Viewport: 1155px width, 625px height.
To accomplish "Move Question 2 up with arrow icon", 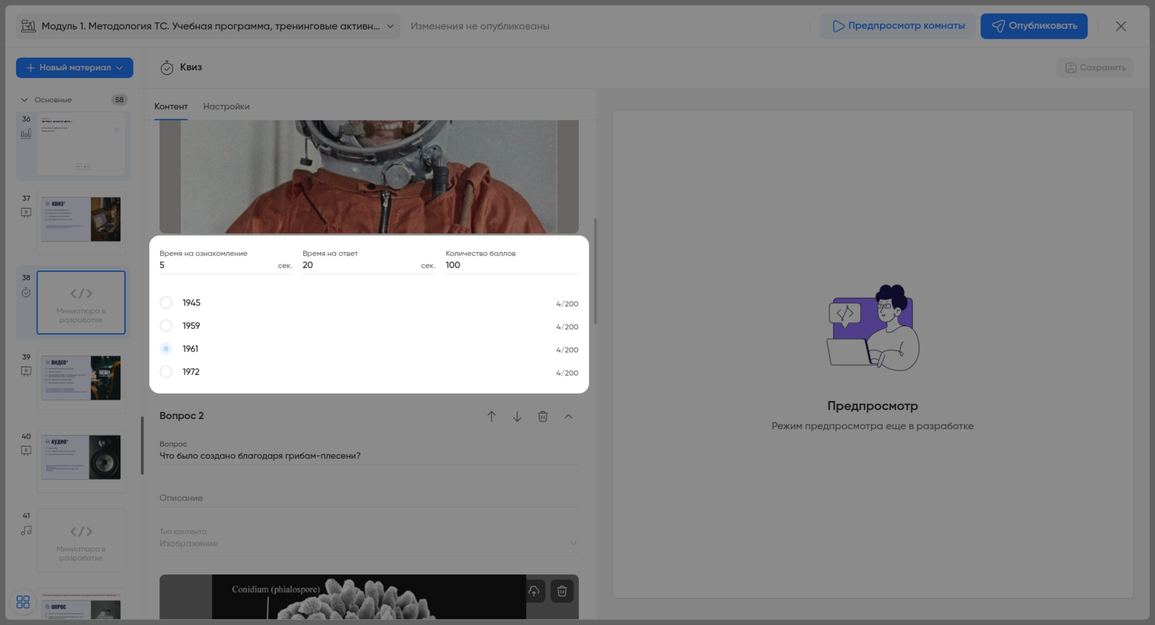I will [x=492, y=416].
